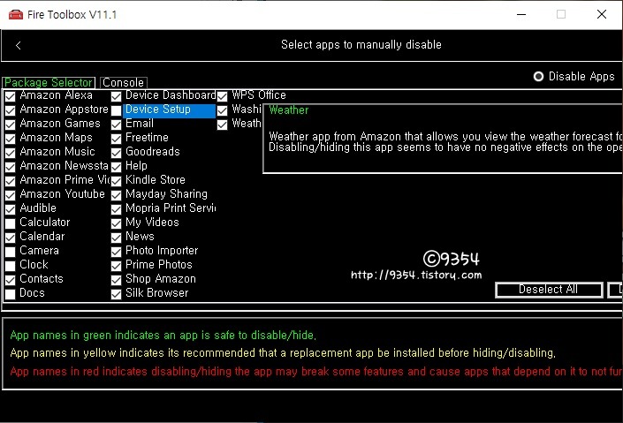
Task: Toggle the Prime Photos checkbox
Action: 116,265
